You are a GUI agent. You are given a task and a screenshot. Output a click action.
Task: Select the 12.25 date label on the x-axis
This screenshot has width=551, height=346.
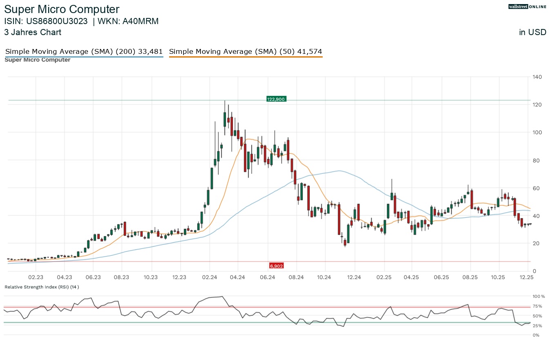pos(528,277)
